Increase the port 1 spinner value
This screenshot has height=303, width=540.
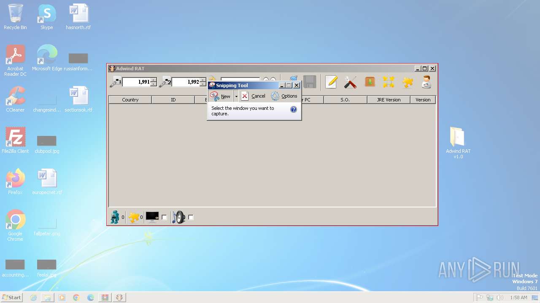point(154,80)
